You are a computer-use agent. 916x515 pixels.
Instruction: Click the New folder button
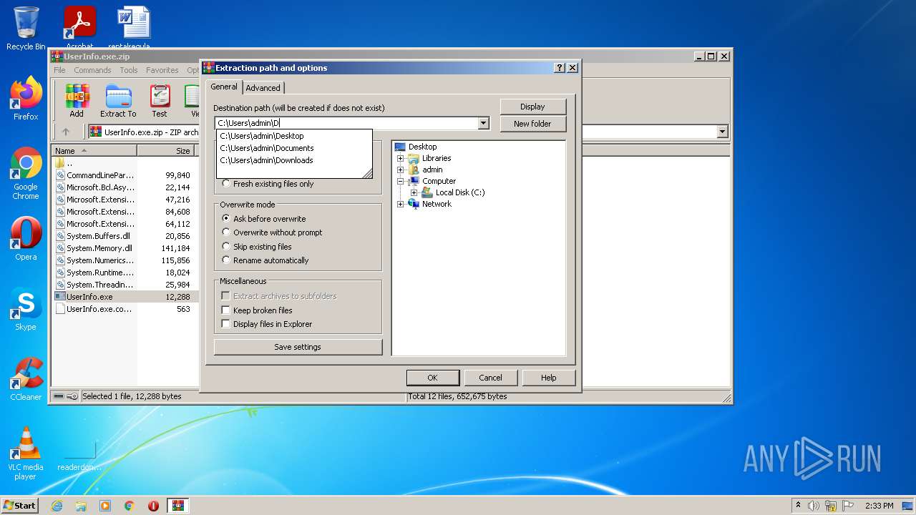click(x=532, y=124)
